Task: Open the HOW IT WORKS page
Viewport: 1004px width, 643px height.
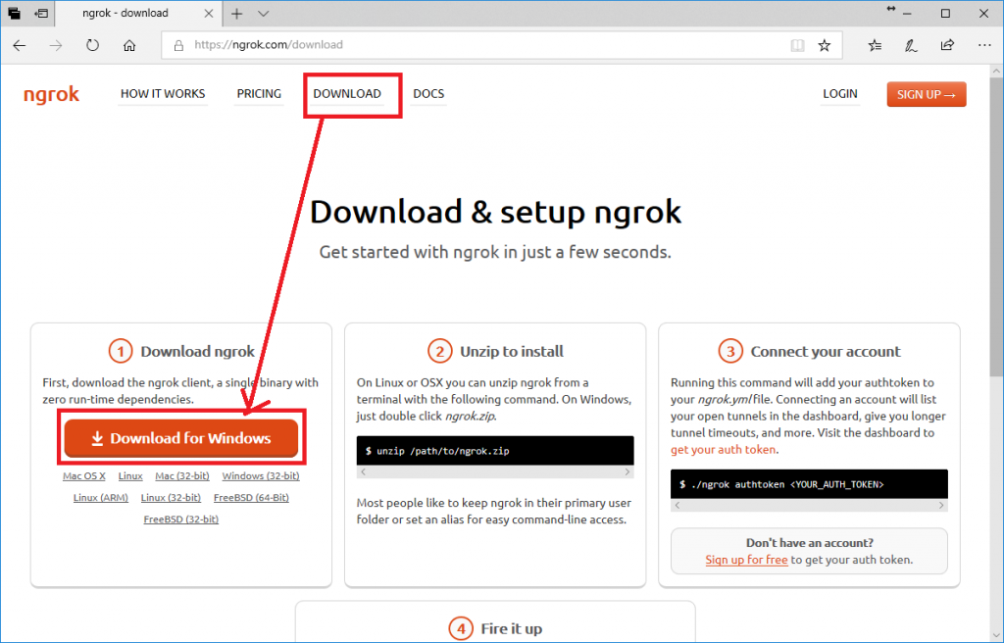Action: pos(163,93)
